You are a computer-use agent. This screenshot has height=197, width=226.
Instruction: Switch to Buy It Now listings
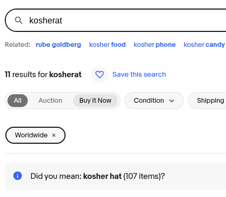[x=95, y=101]
